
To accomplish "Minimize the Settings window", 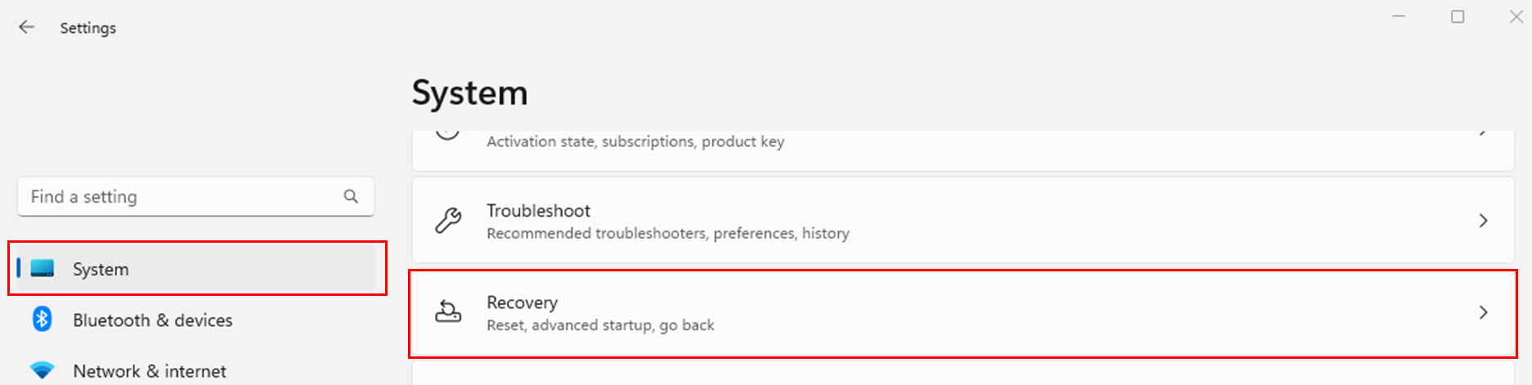I will coord(1399,16).
